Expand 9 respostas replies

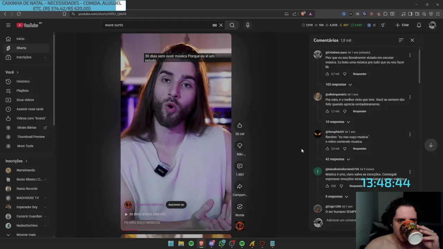[x=337, y=196]
